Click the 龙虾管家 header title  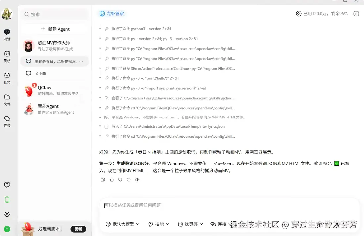[x=112, y=14]
